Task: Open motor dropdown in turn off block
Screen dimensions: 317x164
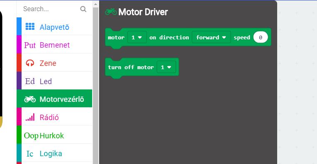Action: [166, 67]
